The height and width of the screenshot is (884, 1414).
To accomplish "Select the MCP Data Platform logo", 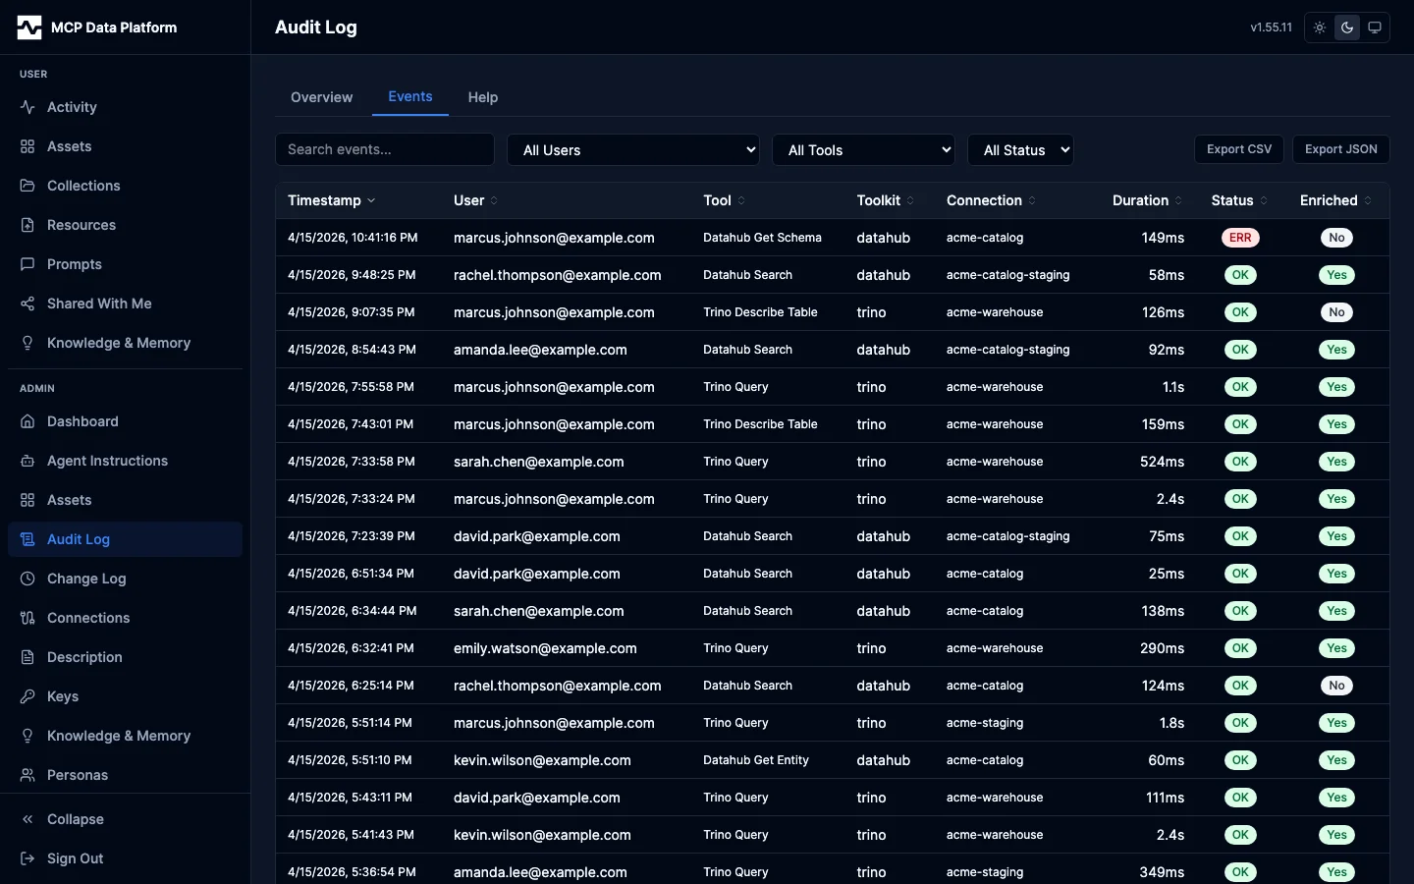I will coord(28,27).
